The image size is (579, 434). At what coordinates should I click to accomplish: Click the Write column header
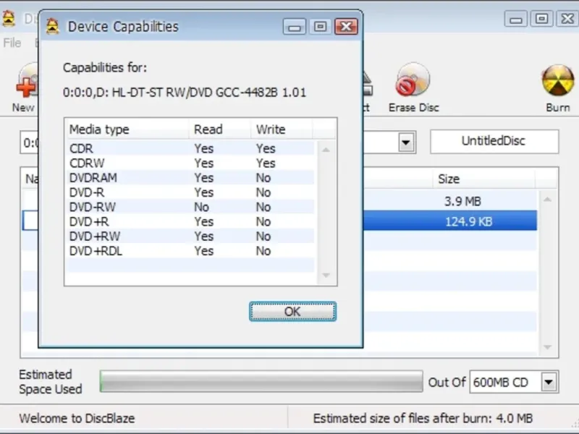pos(282,129)
